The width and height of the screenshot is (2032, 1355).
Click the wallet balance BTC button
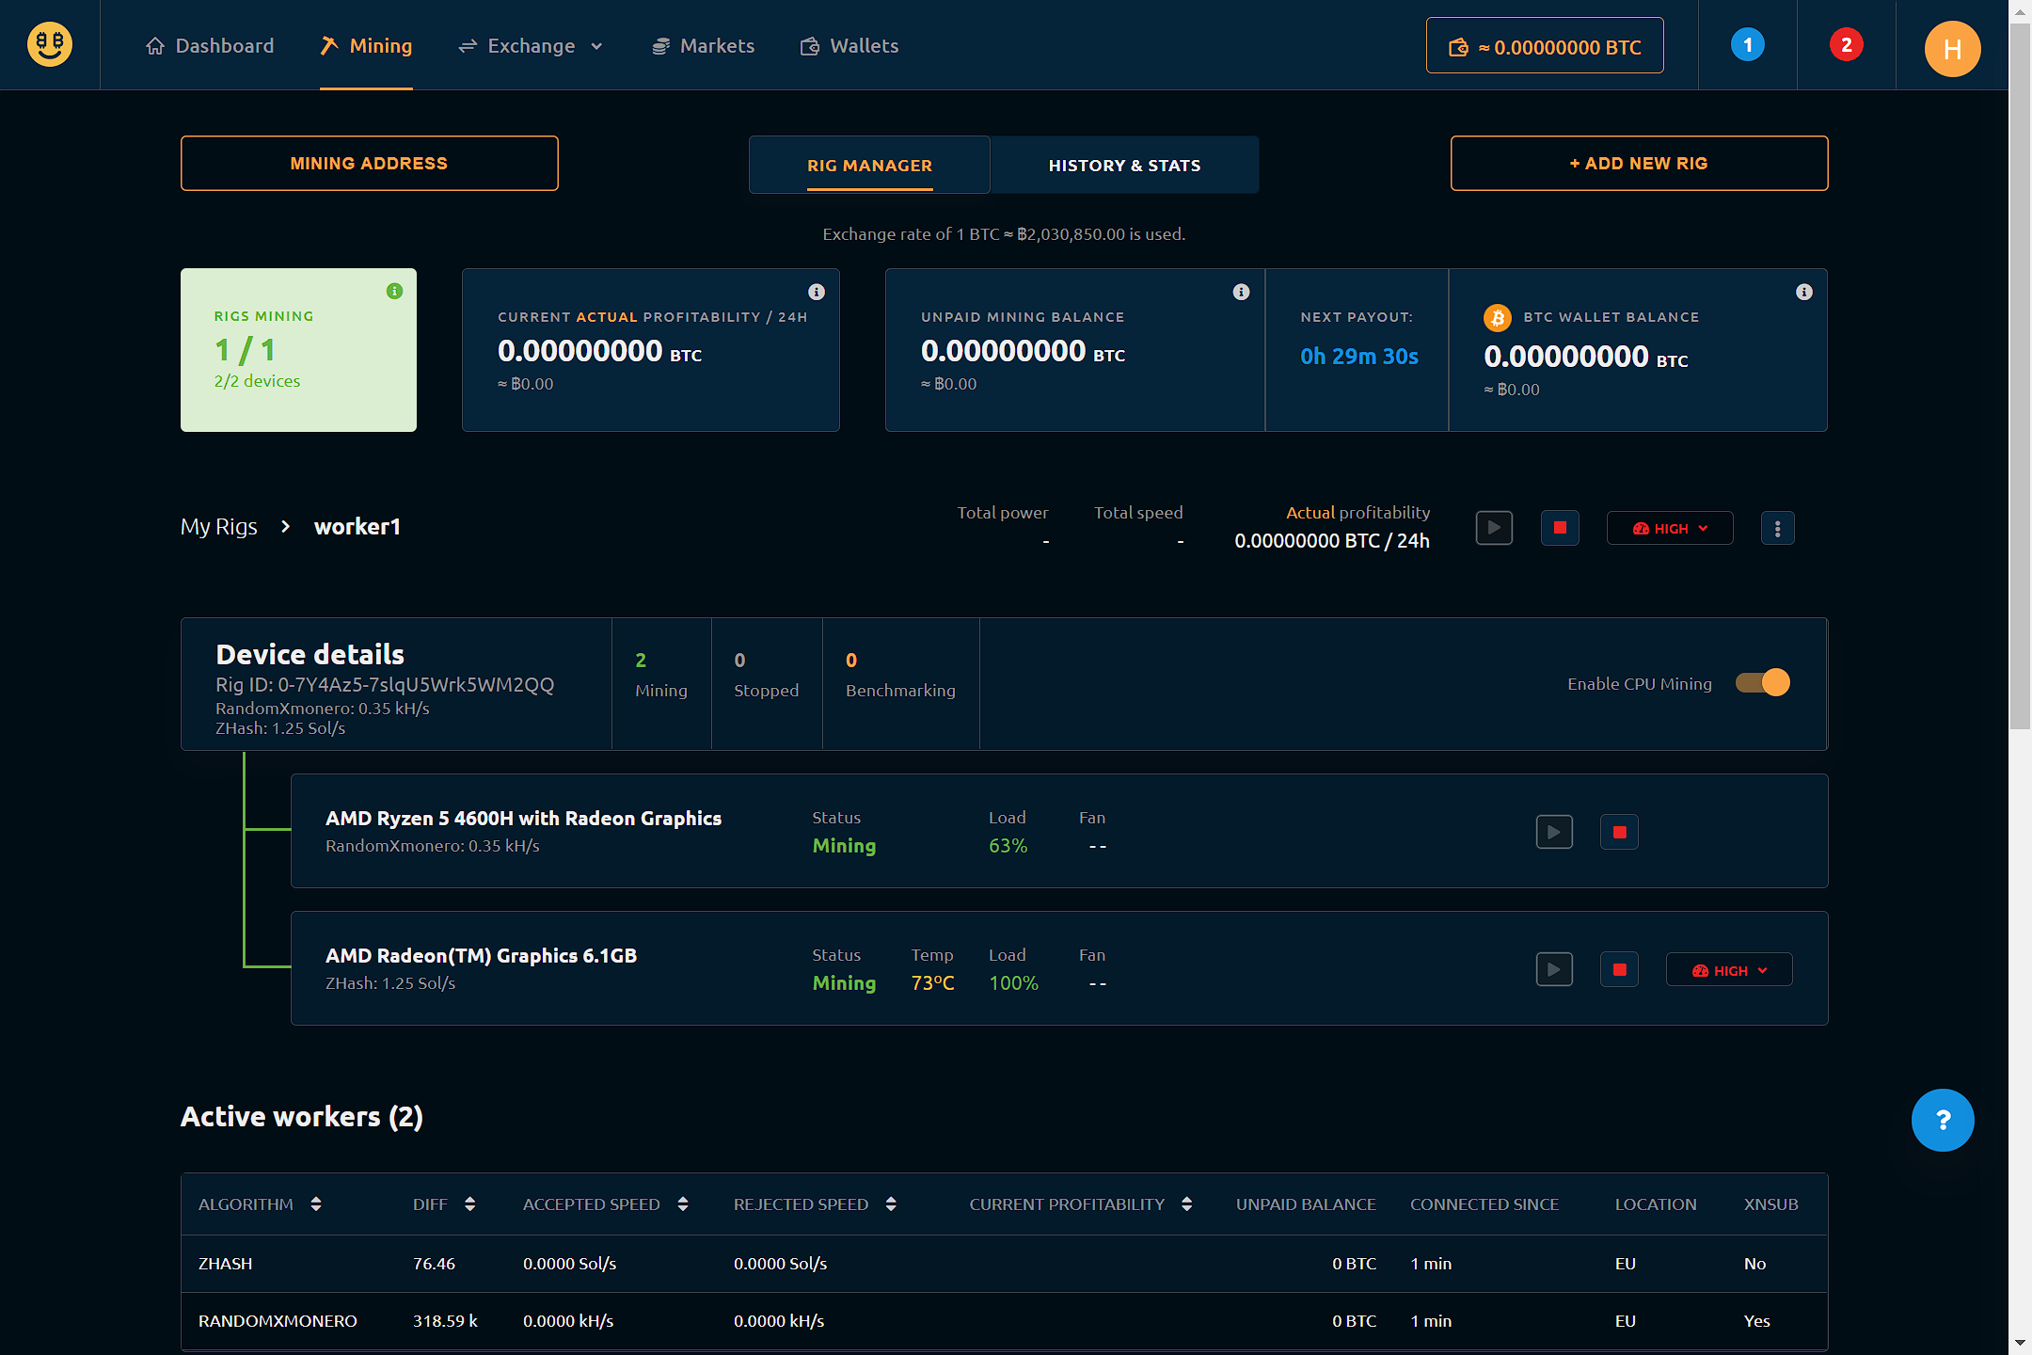(x=1545, y=45)
